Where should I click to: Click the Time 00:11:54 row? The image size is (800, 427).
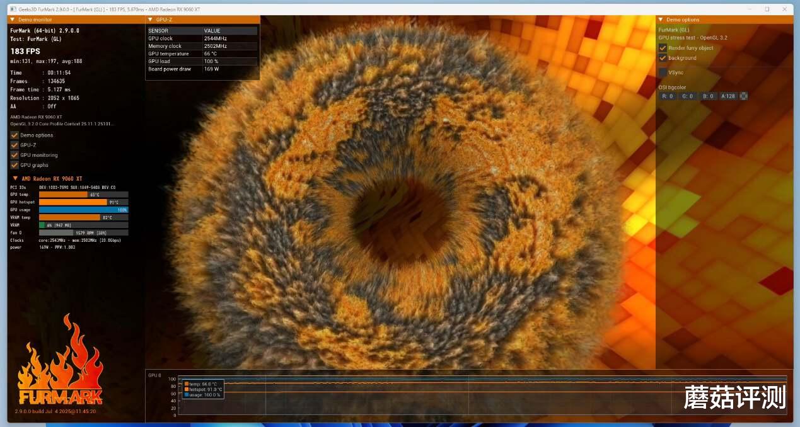coord(40,73)
